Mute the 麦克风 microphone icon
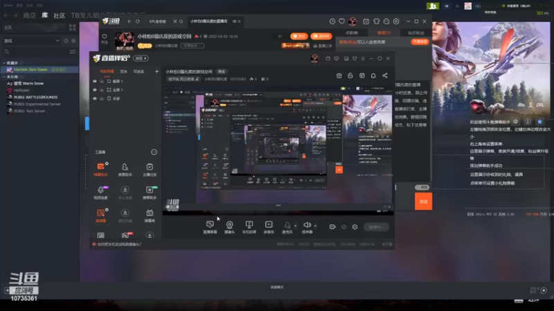Screen dimensions: 554x311 click(287, 225)
